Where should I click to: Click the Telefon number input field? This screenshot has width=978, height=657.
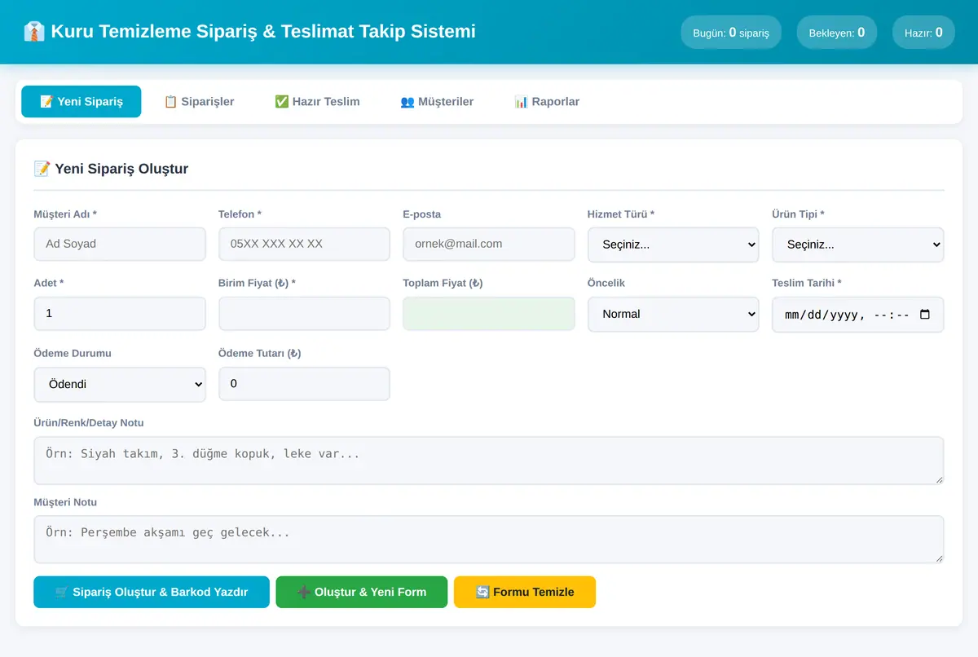click(x=304, y=244)
